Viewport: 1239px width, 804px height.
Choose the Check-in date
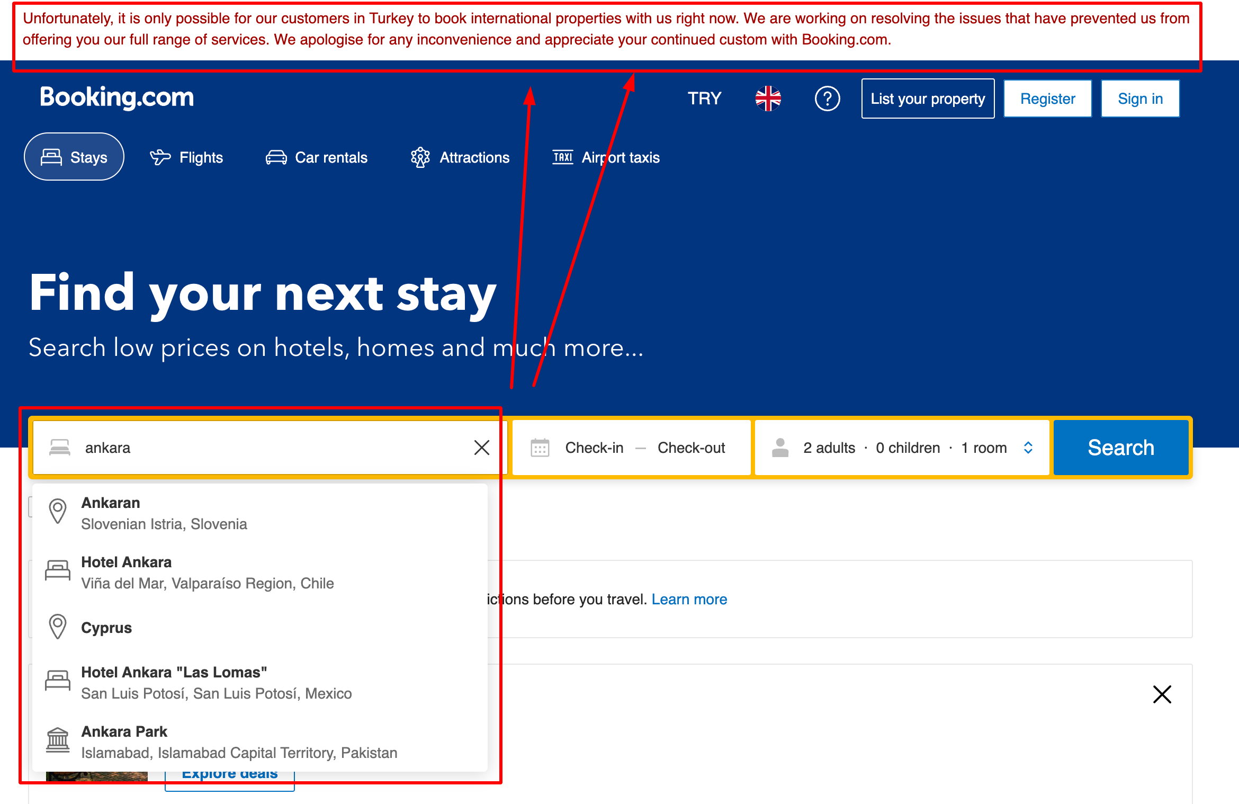tap(594, 448)
